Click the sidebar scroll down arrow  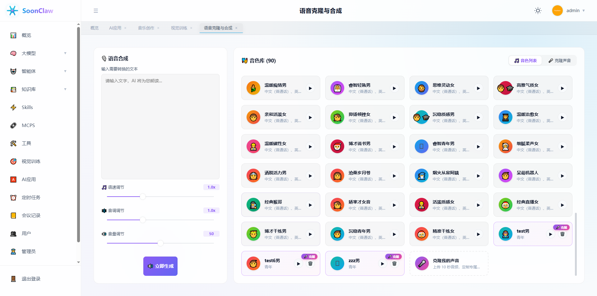pos(78,262)
